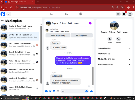Click the message thread scroll-up arrow
This screenshot has width=135, height=100.
pos(93,40)
